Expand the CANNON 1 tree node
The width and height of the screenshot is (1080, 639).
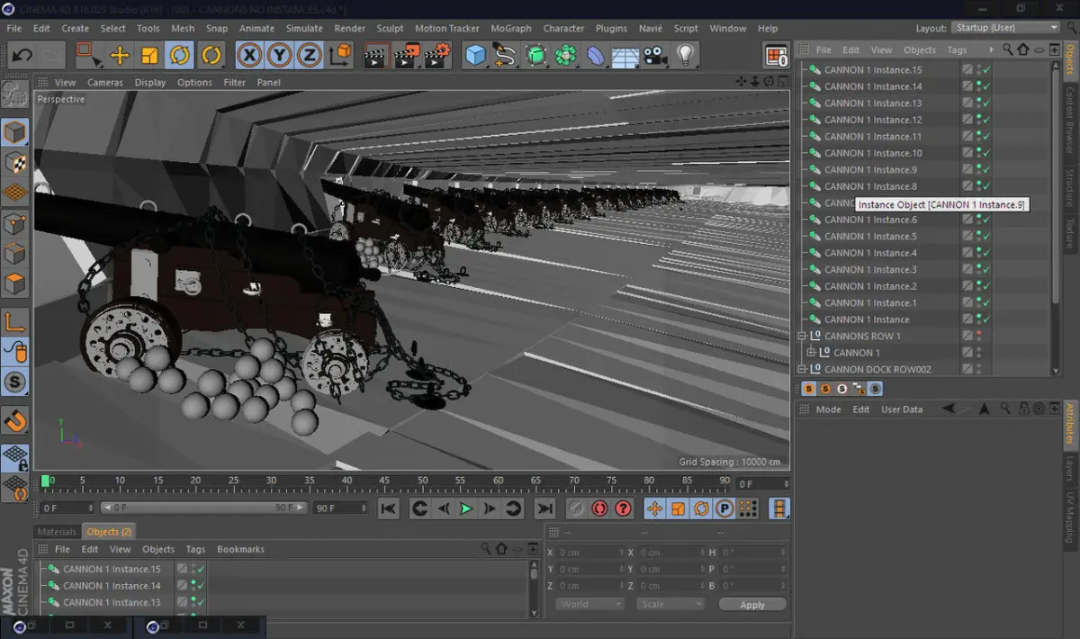point(811,353)
